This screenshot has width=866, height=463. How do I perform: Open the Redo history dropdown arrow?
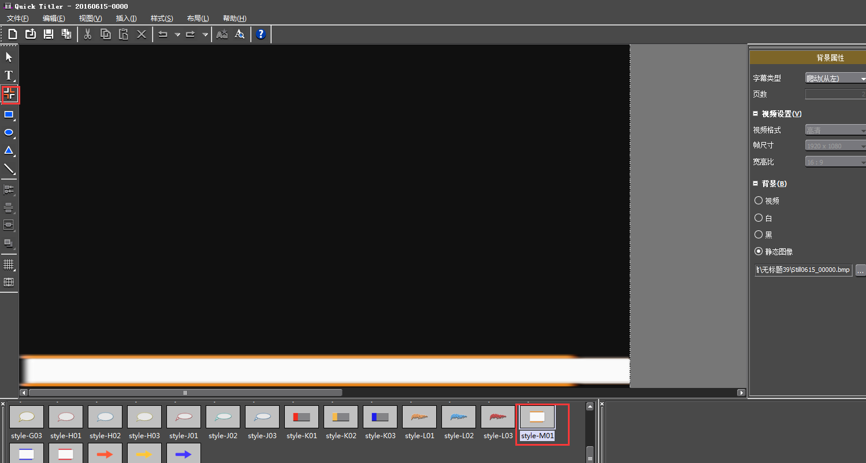pyautogui.click(x=205, y=35)
